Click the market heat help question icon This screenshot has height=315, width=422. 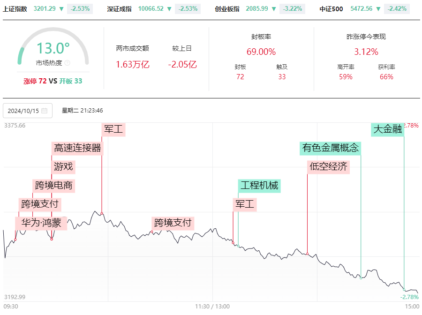point(67,63)
